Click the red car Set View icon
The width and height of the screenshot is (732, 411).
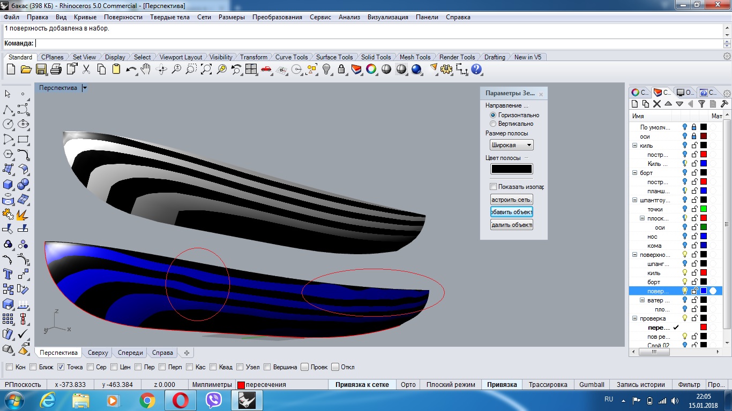266,69
